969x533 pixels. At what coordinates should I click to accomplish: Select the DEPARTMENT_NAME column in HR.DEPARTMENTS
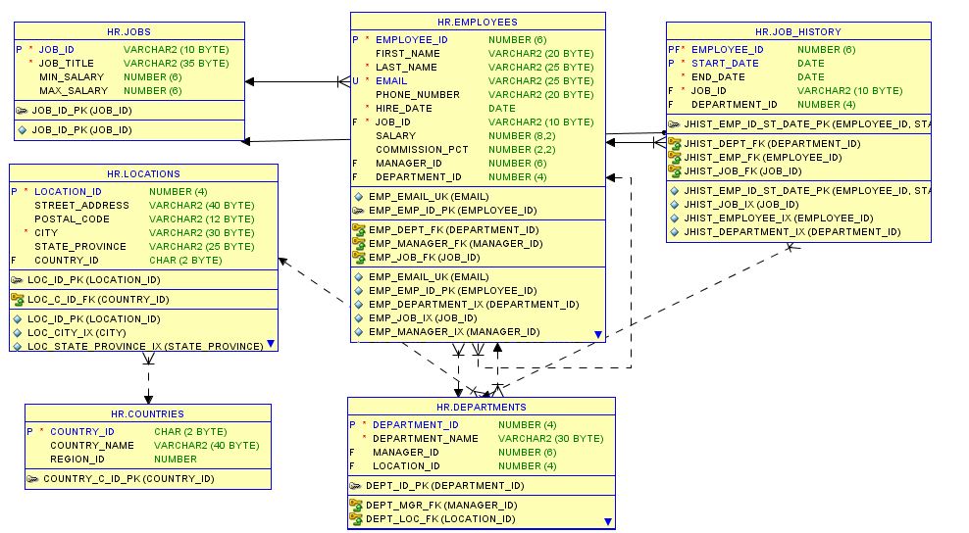tap(425, 439)
